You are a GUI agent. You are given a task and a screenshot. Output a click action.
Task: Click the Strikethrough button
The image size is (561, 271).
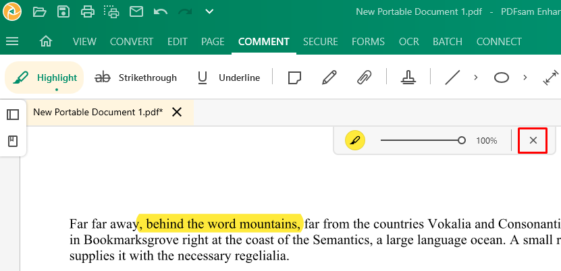(136, 78)
